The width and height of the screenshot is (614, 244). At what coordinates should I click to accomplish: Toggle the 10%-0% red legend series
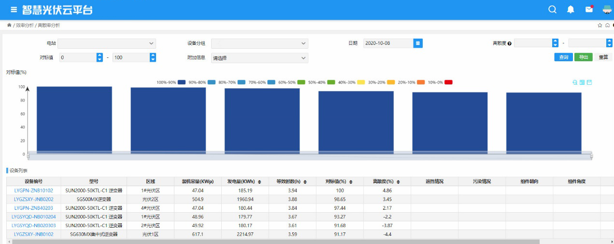(448, 82)
